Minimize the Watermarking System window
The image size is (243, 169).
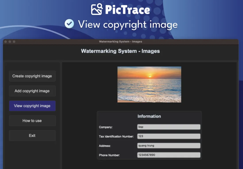click(x=10, y=42)
